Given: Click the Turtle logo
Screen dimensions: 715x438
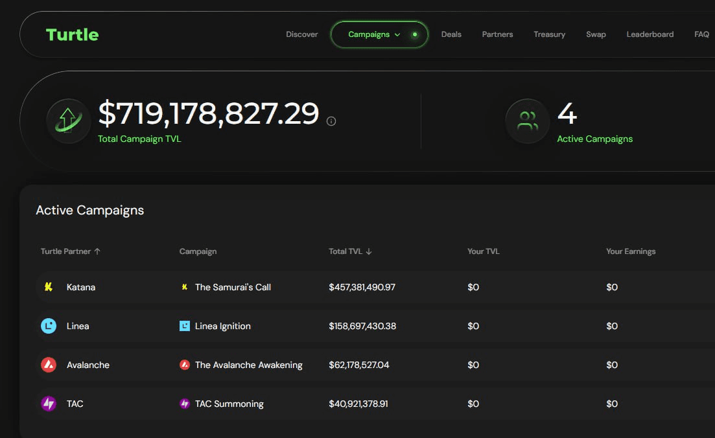Looking at the screenshot, I should [72, 34].
